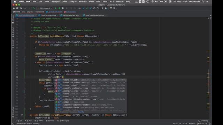This screenshot has height=125, width=223.
Task: Open Settings via the wrench icon
Action: (102, 8)
